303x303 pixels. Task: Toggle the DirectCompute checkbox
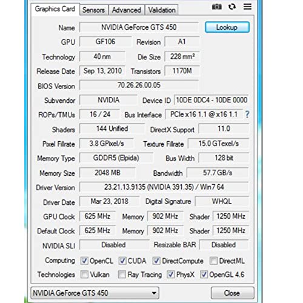click(x=156, y=261)
